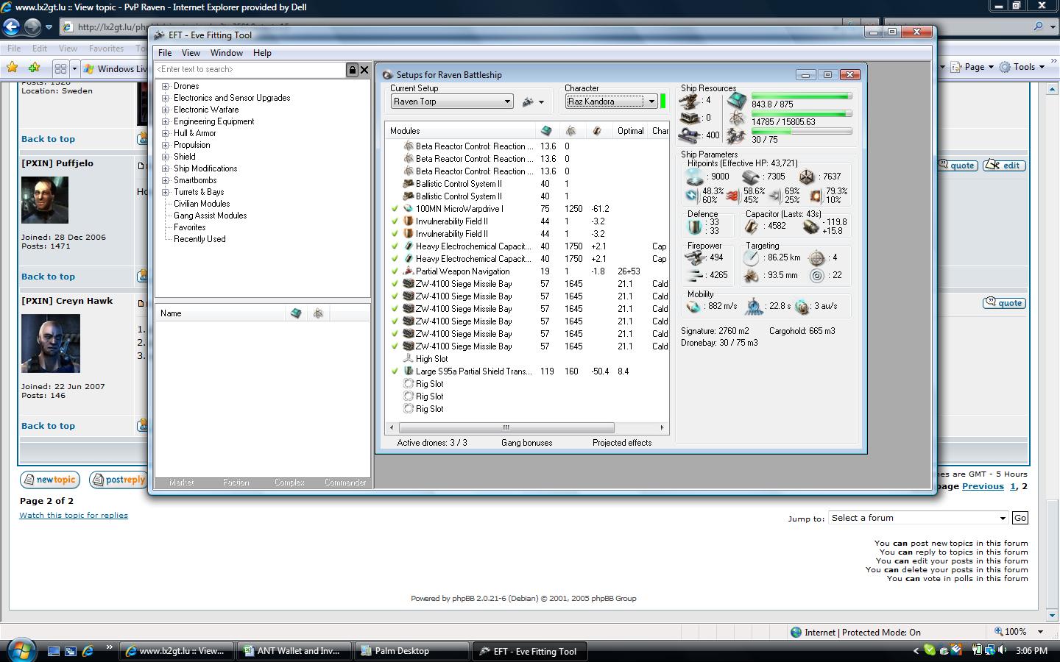Click the calibration icon showing 400
Screen dimensions: 1060x662
(690, 135)
